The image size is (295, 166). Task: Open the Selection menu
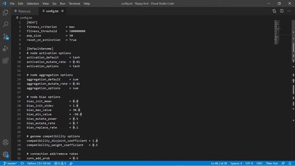tap(33, 3)
